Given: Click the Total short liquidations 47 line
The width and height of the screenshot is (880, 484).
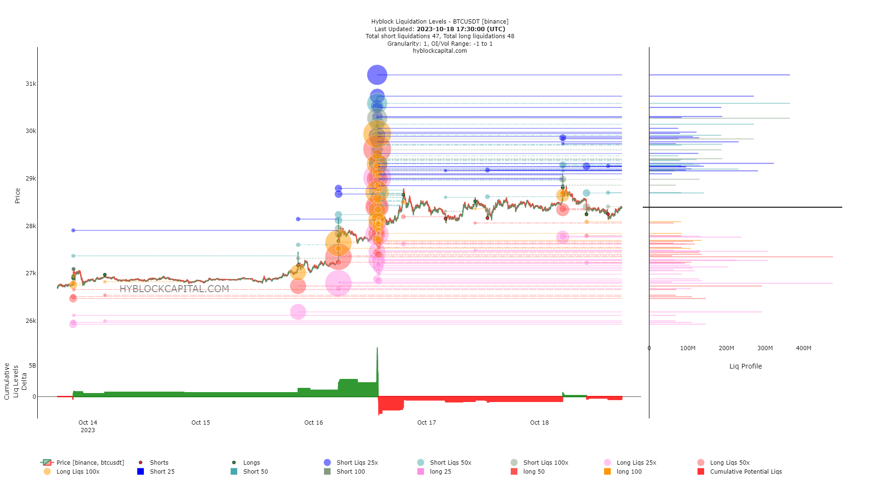Looking at the screenshot, I should [440, 36].
